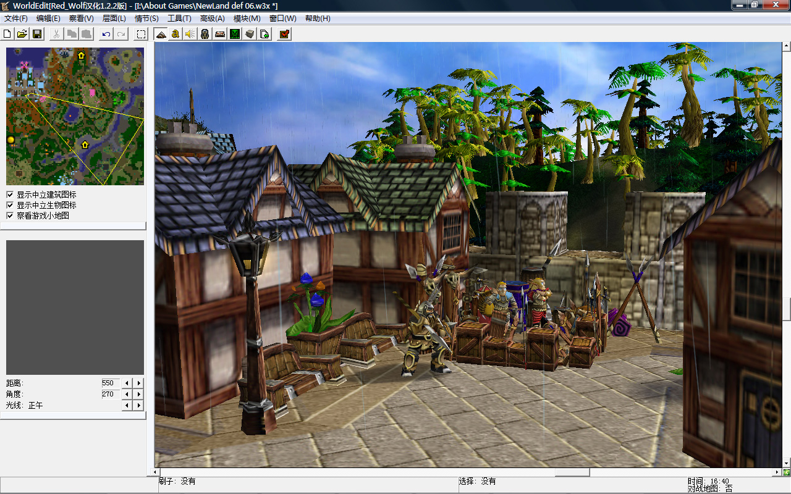Open the Campaign Editor
This screenshot has height=494, width=791.
[220, 34]
